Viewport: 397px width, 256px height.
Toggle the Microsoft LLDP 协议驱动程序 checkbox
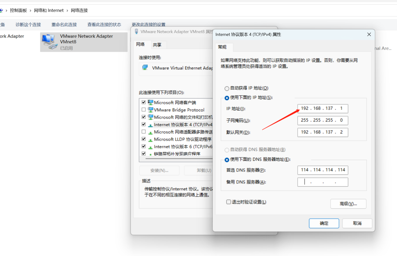coord(144,139)
